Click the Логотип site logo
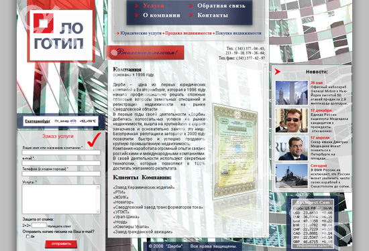This screenshot has height=251, width=369. [x=61, y=35]
